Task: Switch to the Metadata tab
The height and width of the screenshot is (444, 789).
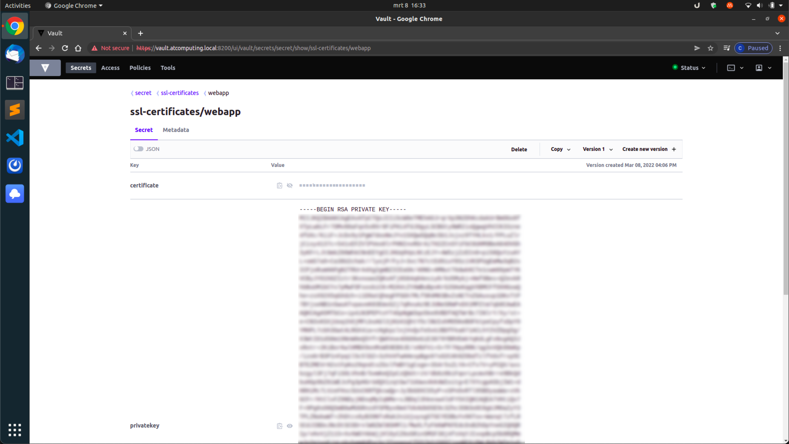Action: (176, 130)
